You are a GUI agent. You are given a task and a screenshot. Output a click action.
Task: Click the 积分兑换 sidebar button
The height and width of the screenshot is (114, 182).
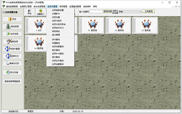[12, 73]
